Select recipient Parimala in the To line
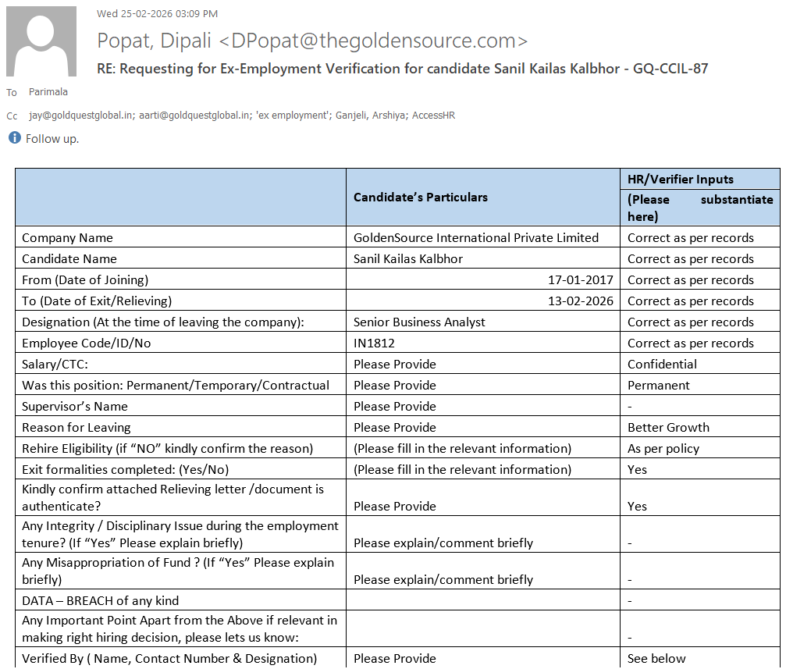 (x=48, y=92)
